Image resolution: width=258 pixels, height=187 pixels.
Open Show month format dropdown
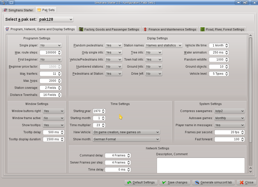[x=126, y=139]
